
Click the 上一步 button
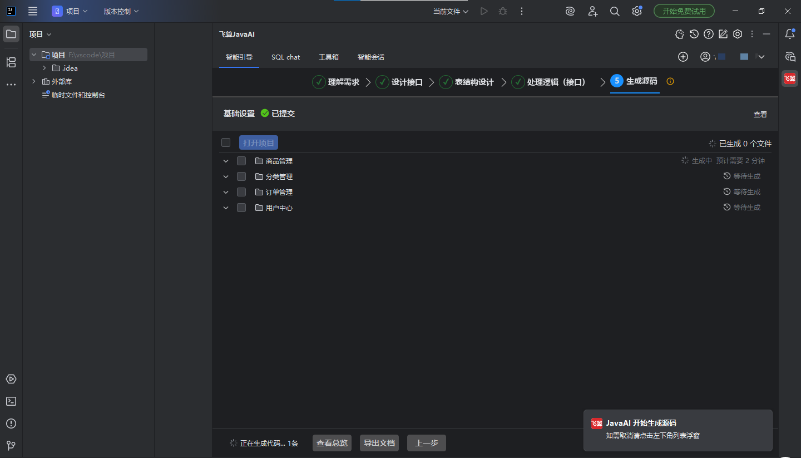pos(427,443)
